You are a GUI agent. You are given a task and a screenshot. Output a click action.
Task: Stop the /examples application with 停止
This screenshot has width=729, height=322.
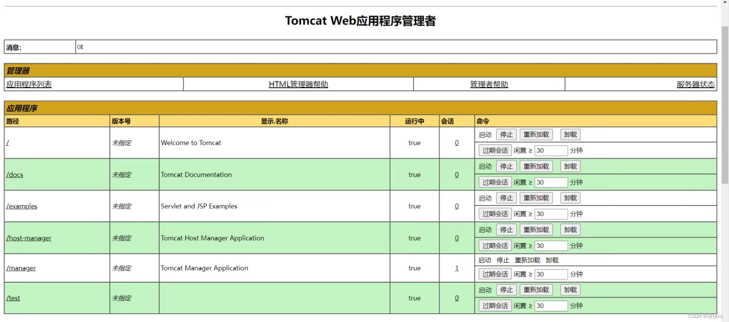pos(506,198)
